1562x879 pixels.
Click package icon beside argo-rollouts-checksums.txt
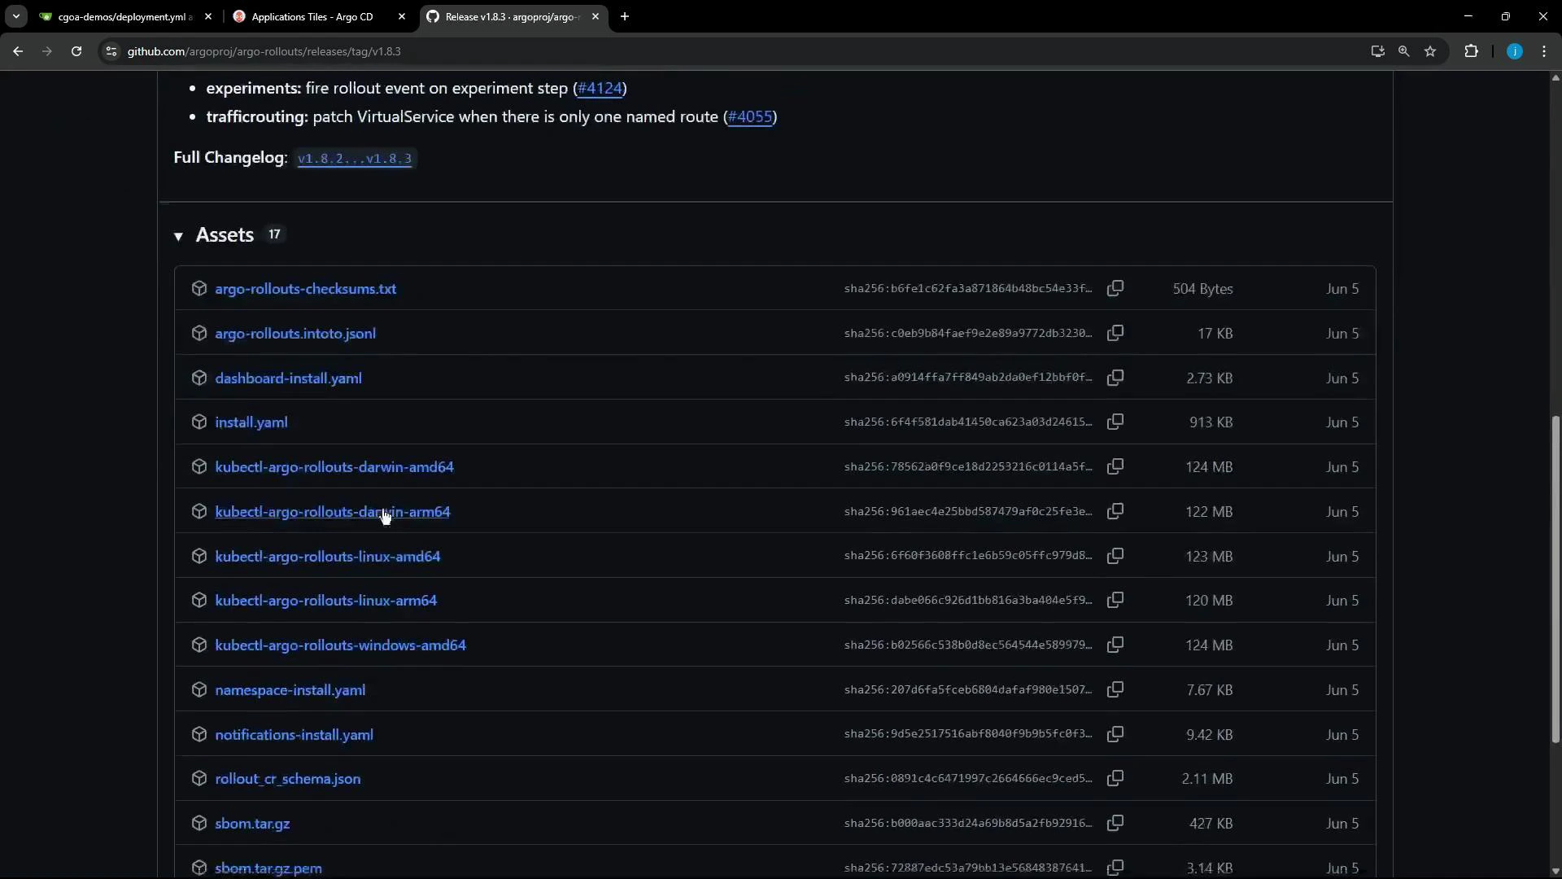coord(199,288)
